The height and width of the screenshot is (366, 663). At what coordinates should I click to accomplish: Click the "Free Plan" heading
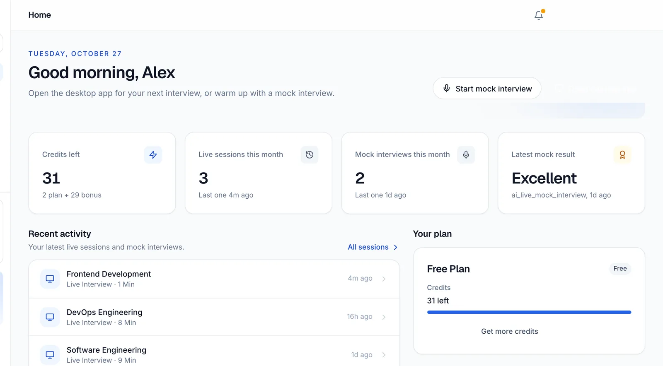(x=448, y=269)
